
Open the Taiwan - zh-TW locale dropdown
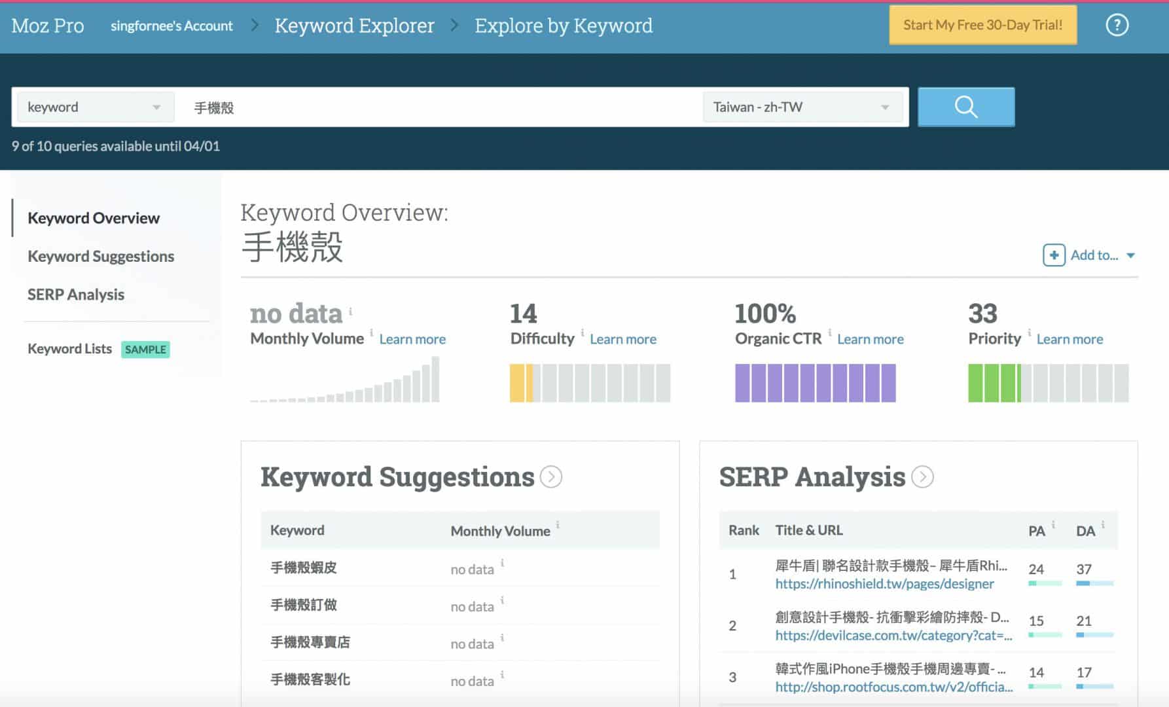[x=802, y=107]
